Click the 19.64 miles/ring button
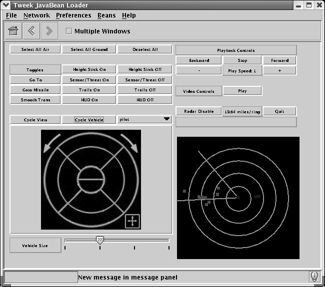The width and height of the screenshot is (325, 287). click(x=242, y=112)
